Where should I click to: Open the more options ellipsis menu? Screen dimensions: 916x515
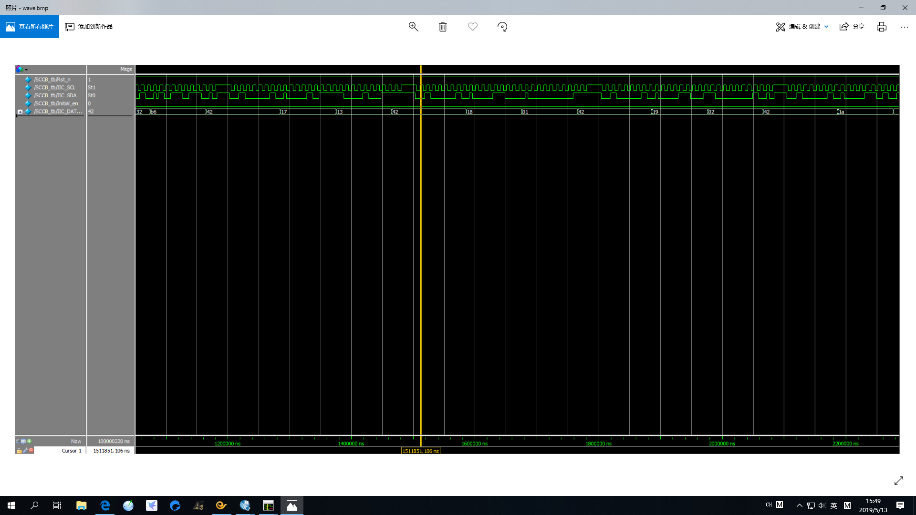click(904, 27)
